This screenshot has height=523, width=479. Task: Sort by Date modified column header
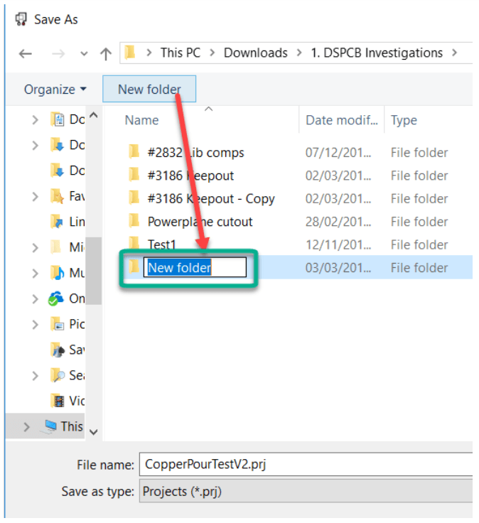point(342,120)
